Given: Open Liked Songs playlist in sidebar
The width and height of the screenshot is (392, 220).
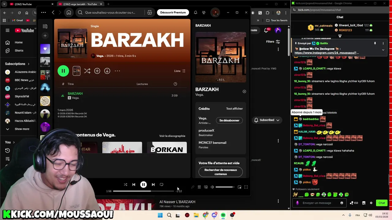Looking at the screenshot, I should coord(45,49).
